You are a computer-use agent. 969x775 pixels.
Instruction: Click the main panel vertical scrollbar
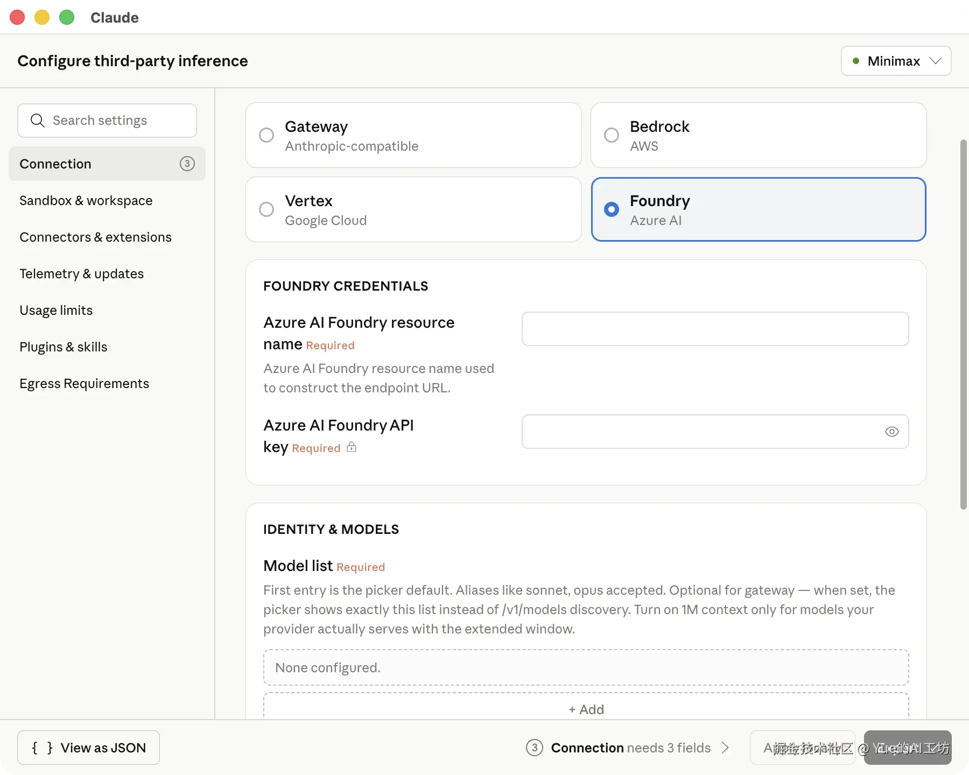coord(963,324)
